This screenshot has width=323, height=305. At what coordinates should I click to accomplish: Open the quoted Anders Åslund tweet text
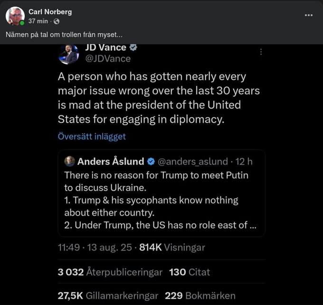pos(157,200)
